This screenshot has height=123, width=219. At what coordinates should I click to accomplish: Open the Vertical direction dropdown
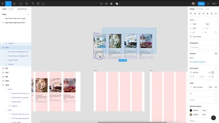(x=196, y=72)
